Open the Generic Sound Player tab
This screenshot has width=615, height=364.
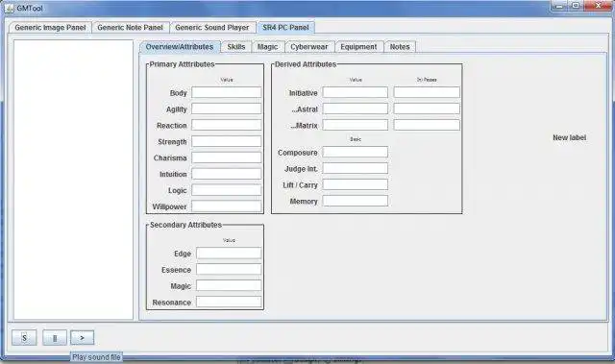[x=211, y=28]
